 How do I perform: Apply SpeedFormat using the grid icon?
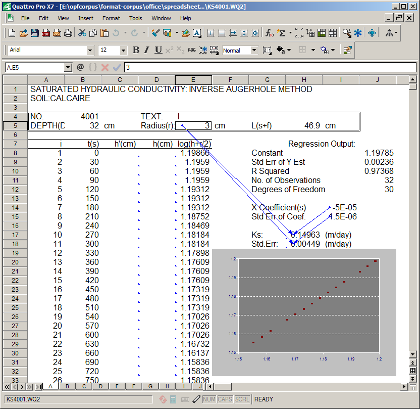[x=322, y=33]
